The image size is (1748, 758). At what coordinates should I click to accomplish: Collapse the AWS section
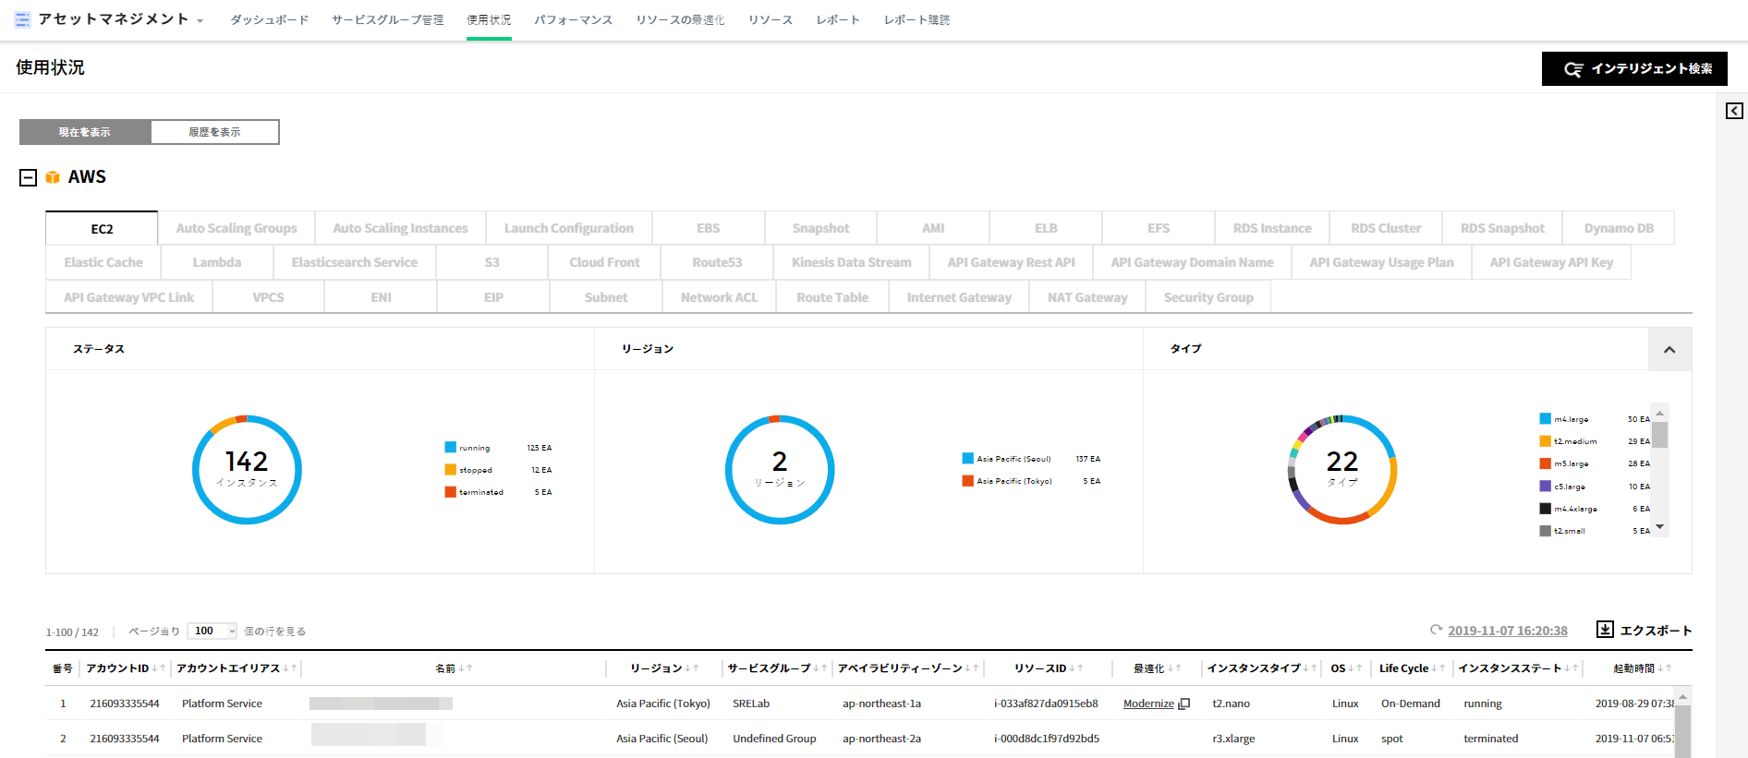pos(29,177)
